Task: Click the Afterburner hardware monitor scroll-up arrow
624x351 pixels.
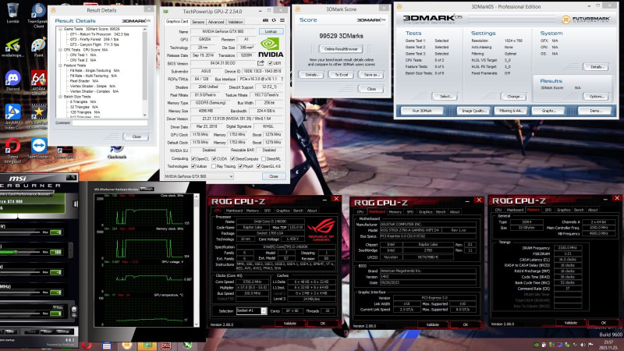Action: pyautogui.click(x=197, y=197)
